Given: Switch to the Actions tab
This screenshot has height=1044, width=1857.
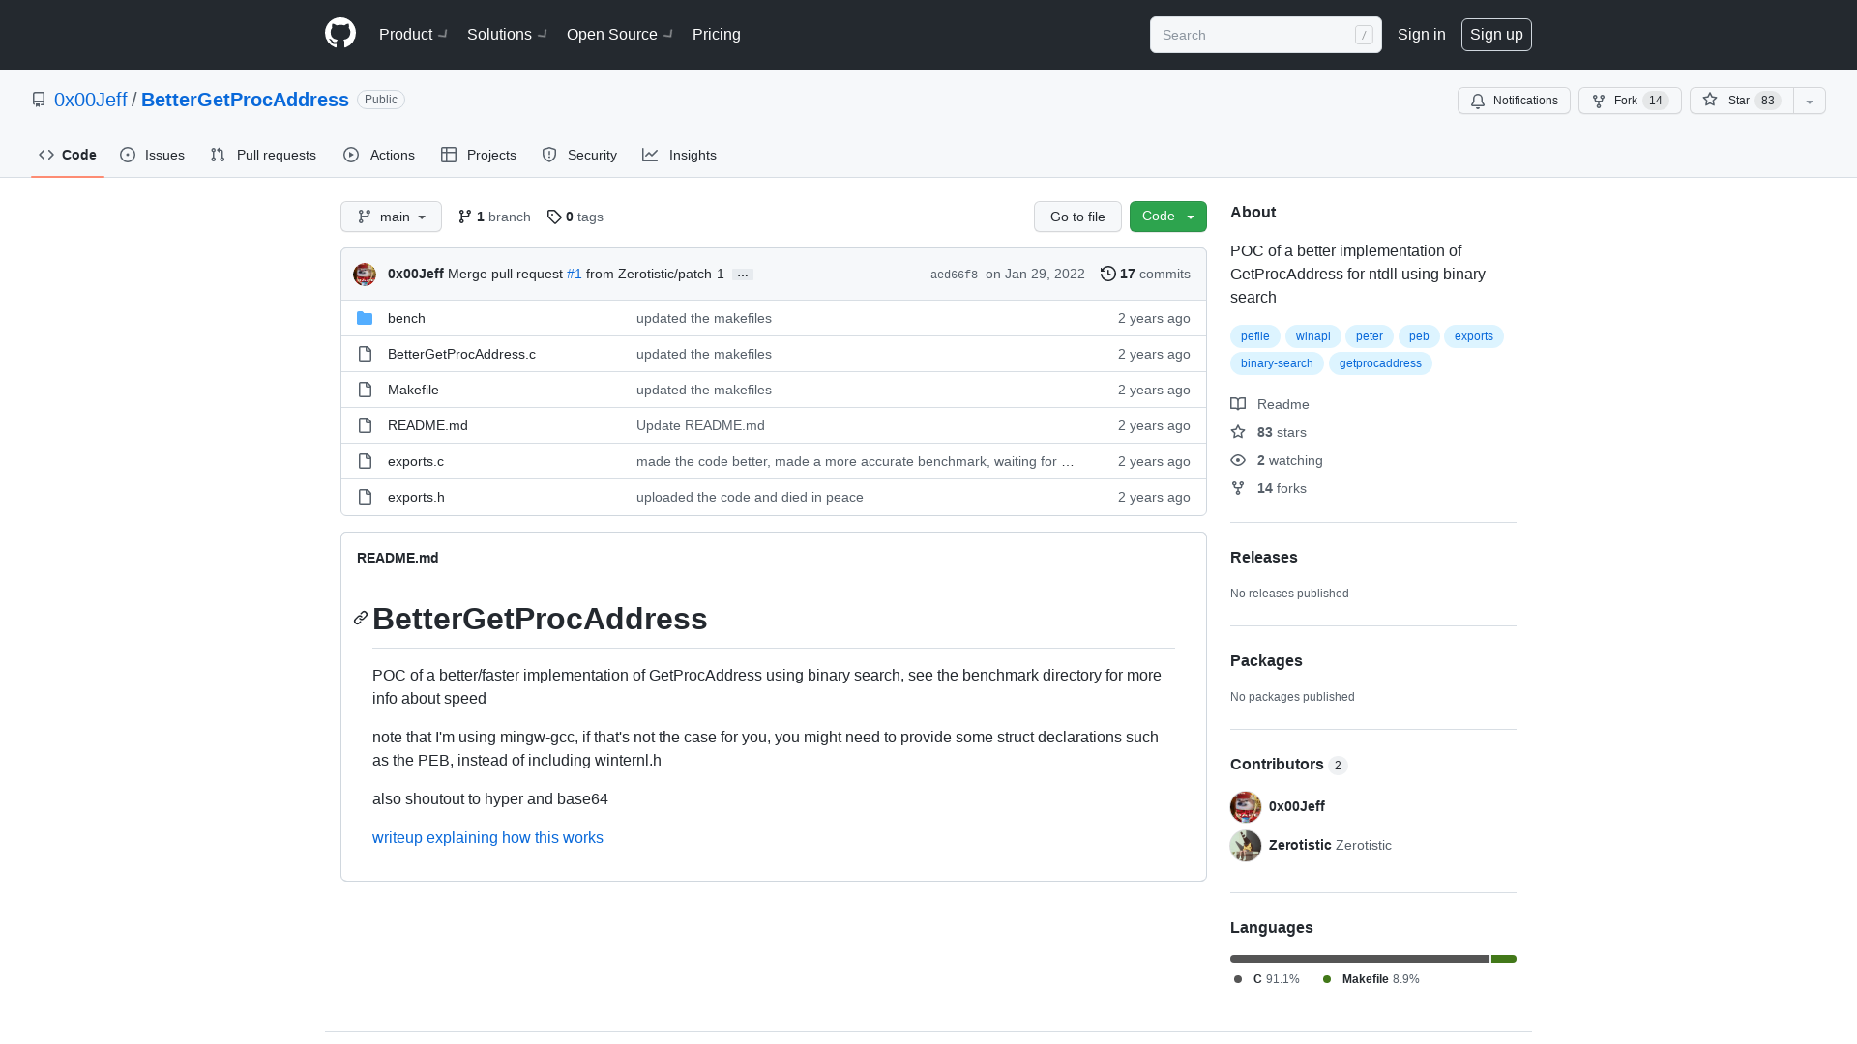Looking at the screenshot, I should 379,155.
